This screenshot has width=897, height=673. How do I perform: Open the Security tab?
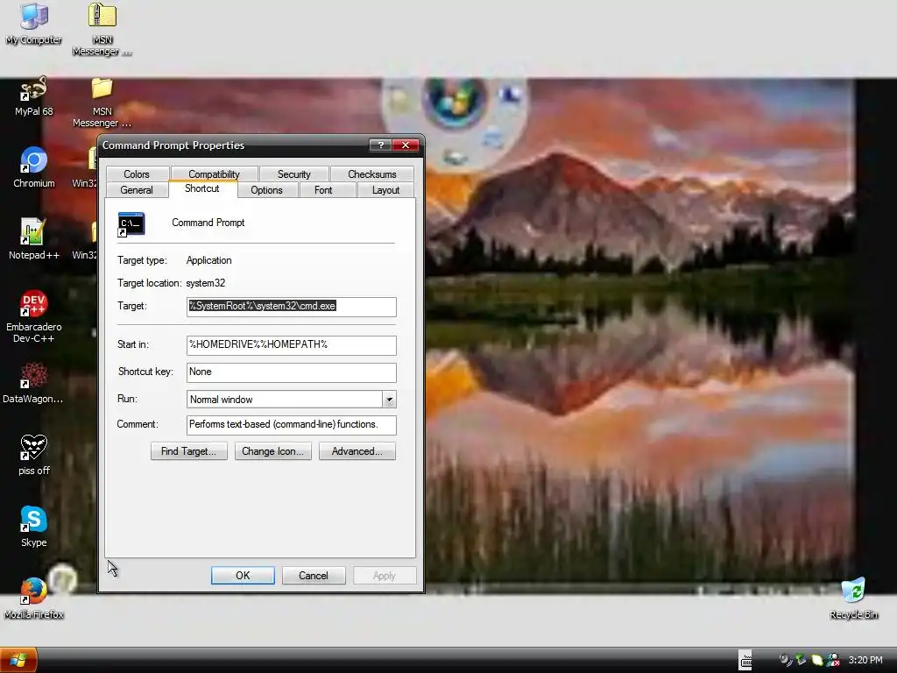click(294, 174)
